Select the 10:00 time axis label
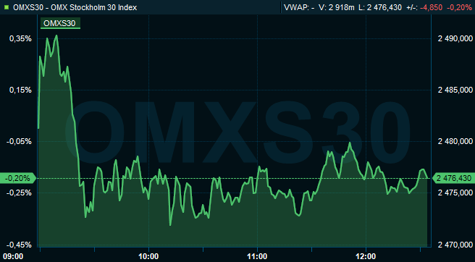475x262 pixels. tap(149, 256)
